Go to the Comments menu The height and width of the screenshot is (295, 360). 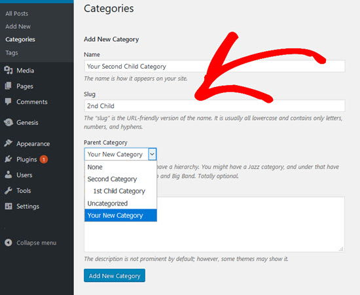coord(32,102)
